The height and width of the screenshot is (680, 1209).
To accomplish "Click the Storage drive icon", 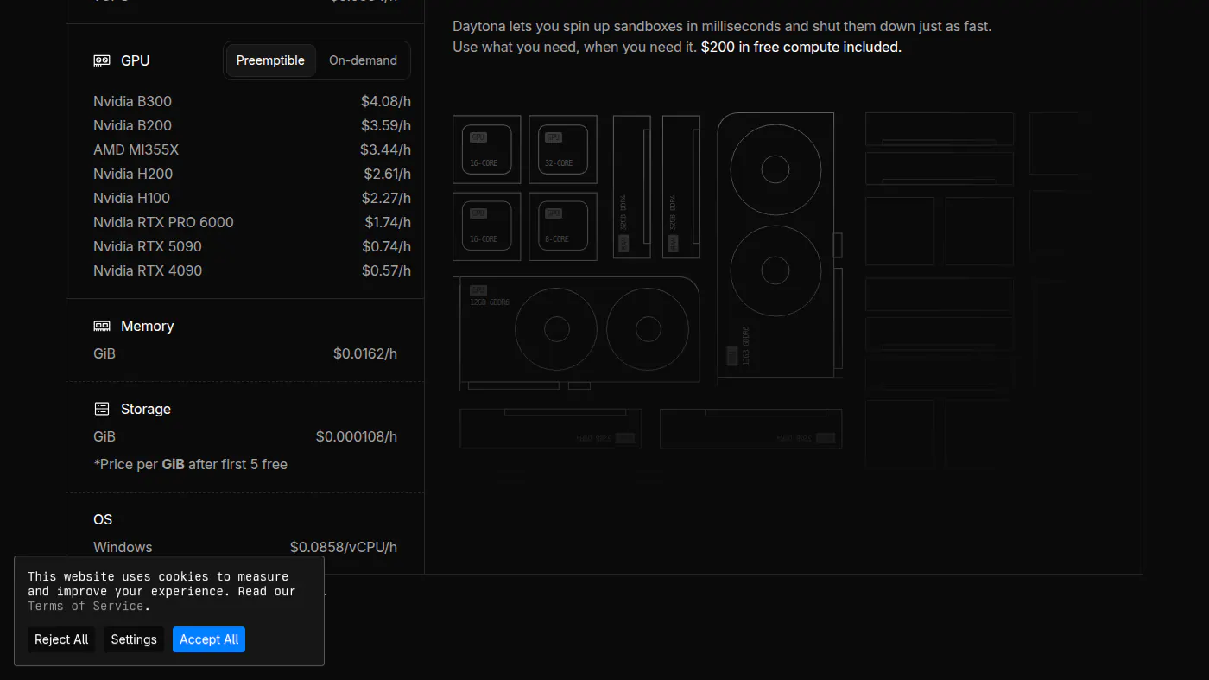I will pyautogui.click(x=102, y=409).
